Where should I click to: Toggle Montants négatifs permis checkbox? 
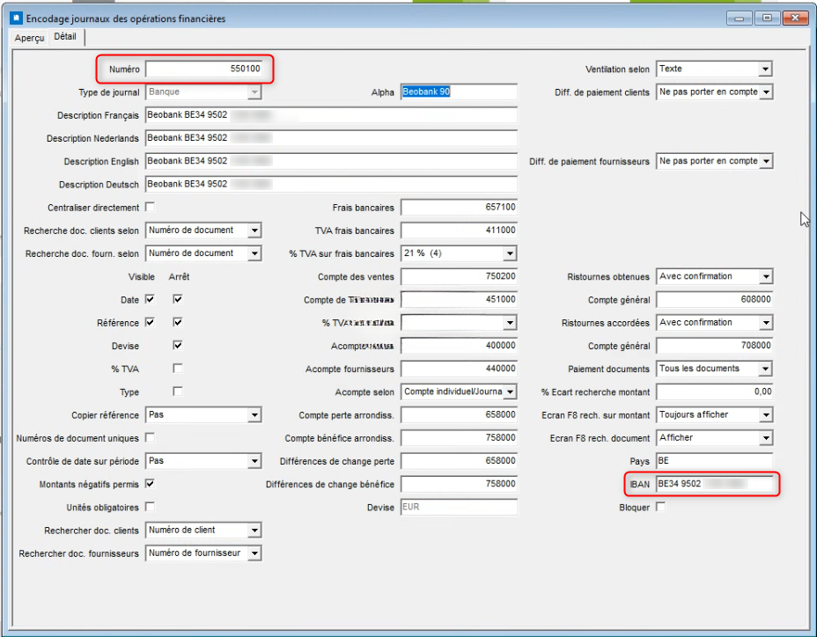pos(150,483)
